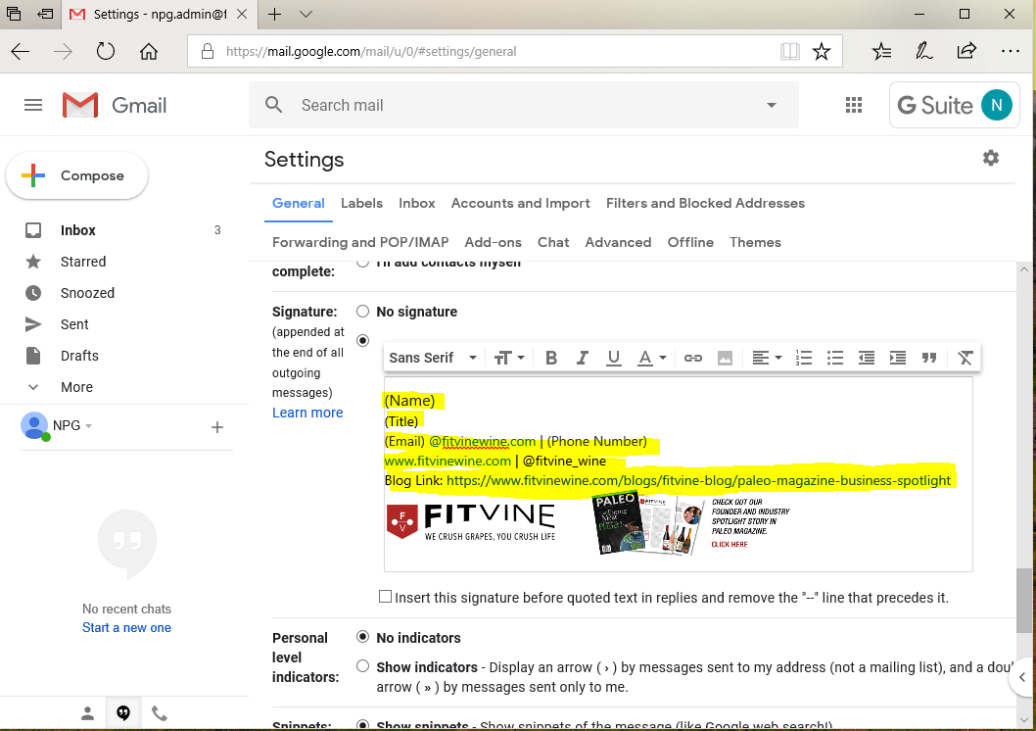Click the browser home icon
This screenshot has height=731, width=1036.
coord(149,51)
